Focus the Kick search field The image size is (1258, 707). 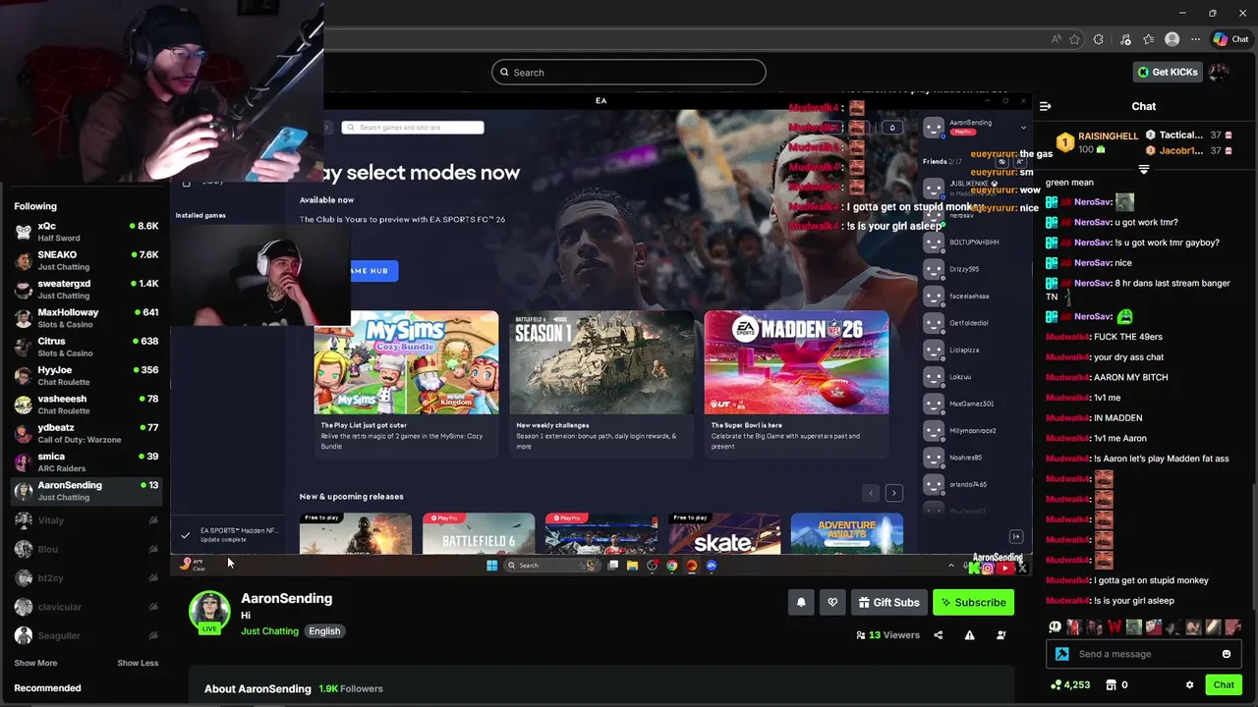click(629, 72)
